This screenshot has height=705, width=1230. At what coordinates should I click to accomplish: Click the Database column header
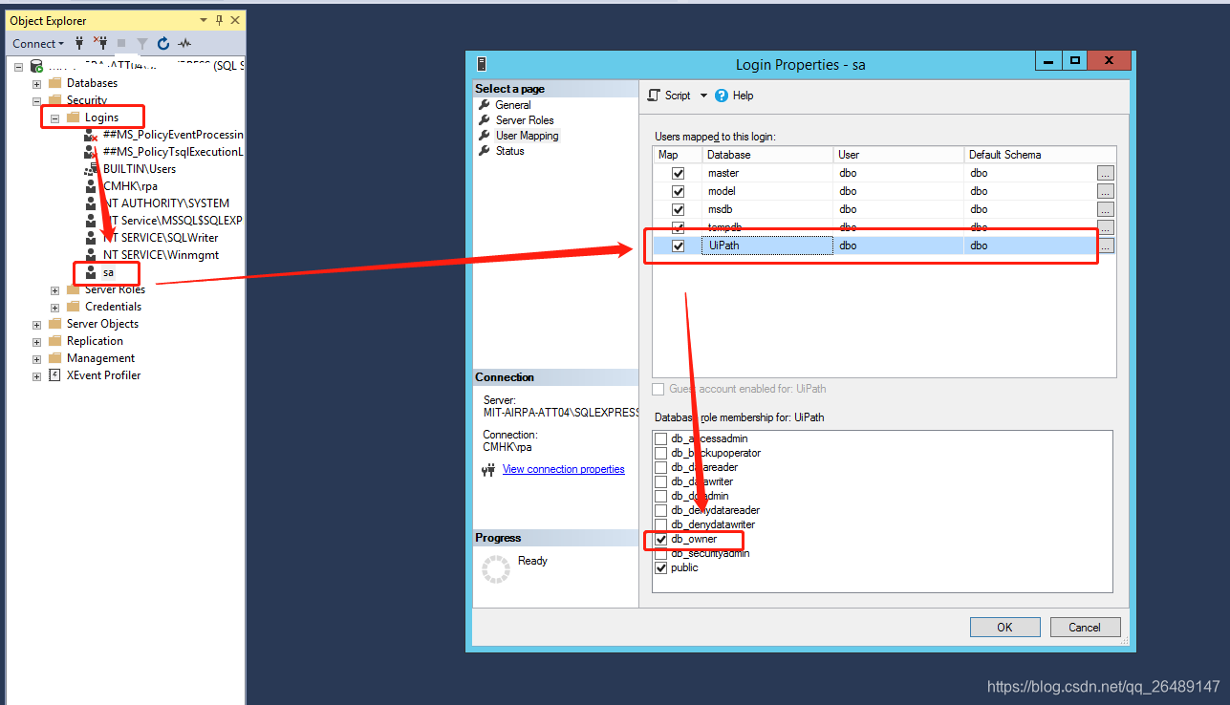(767, 155)
